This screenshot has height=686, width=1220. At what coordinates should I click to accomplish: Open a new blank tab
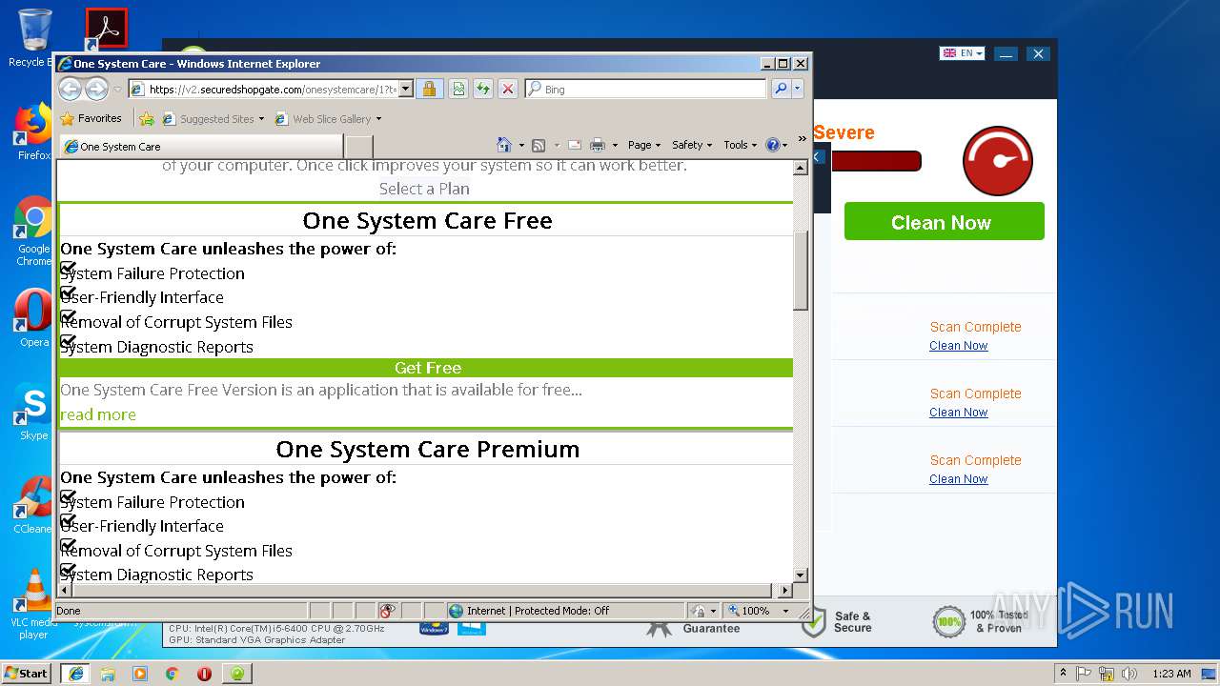point(357,146)
